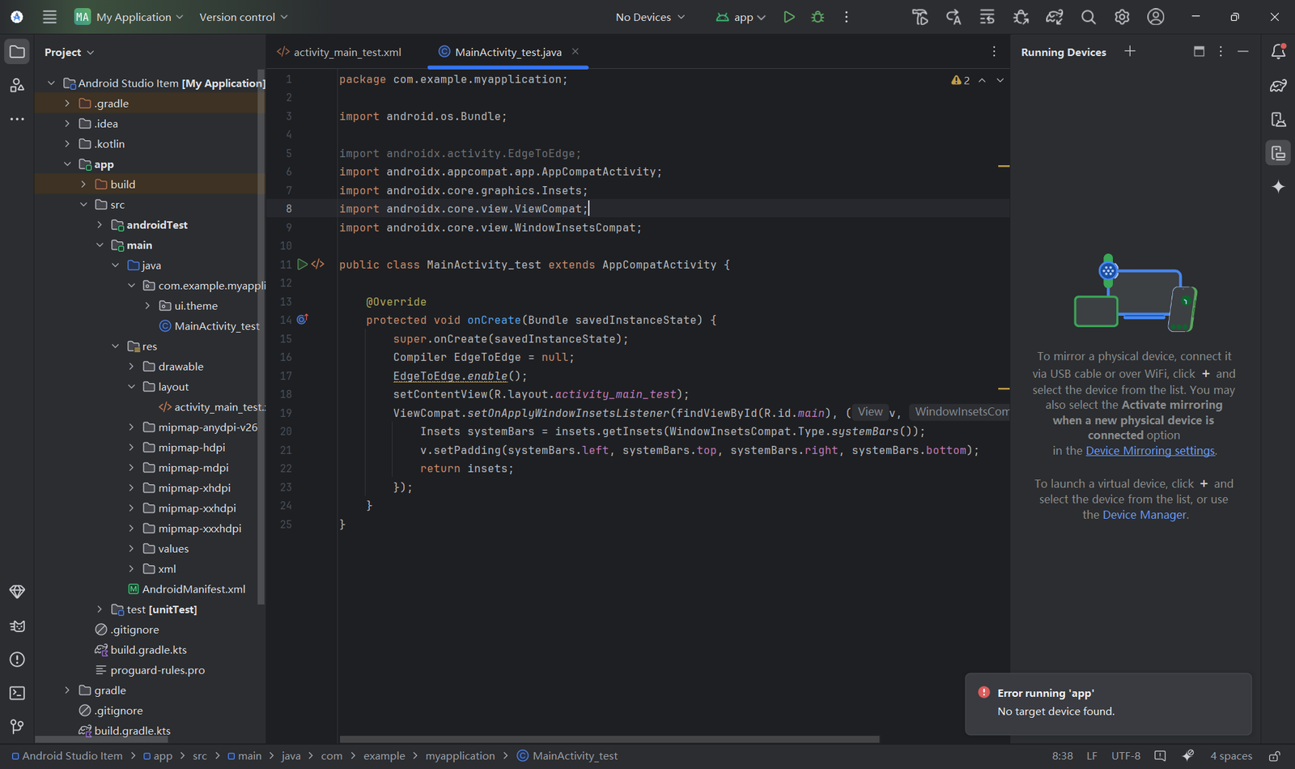The image size is (1295, 769).
Task: Open the Git version control tool window
Action: [x=17, y=726]
